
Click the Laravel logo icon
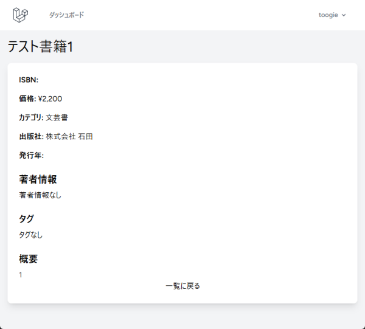click(21, 15)
